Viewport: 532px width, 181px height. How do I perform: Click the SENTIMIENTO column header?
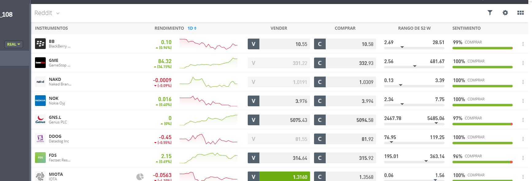(x=466, y=28)
